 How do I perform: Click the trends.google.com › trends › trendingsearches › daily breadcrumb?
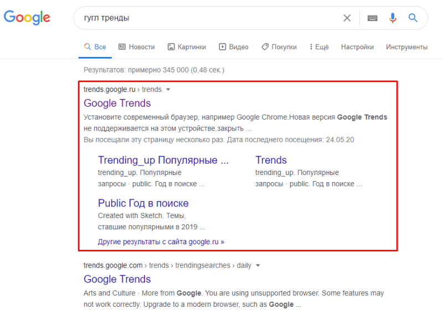(167, 266)
